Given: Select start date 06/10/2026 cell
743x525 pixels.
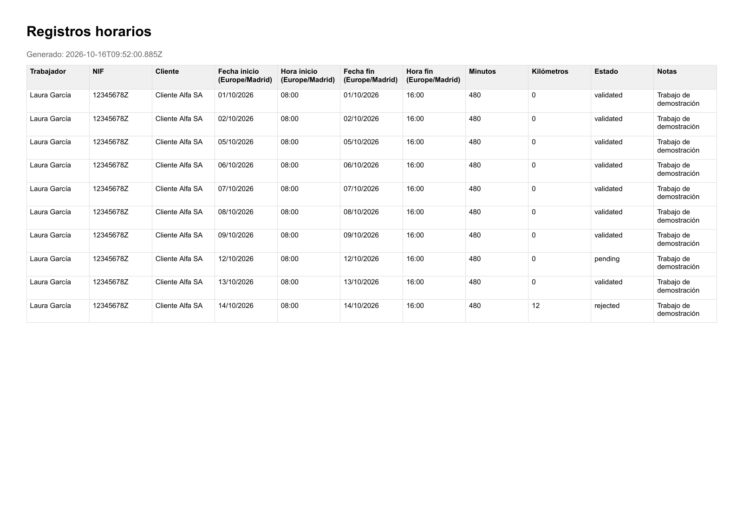Looking at the screenshot, I should pos(246,171).
